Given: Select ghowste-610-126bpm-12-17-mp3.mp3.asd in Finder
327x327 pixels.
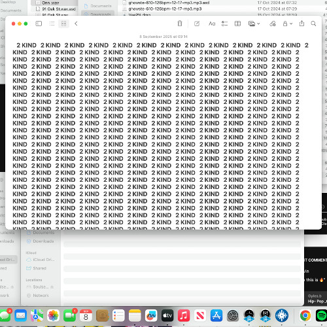Looking at the screenshot, I should pos(169,3).
